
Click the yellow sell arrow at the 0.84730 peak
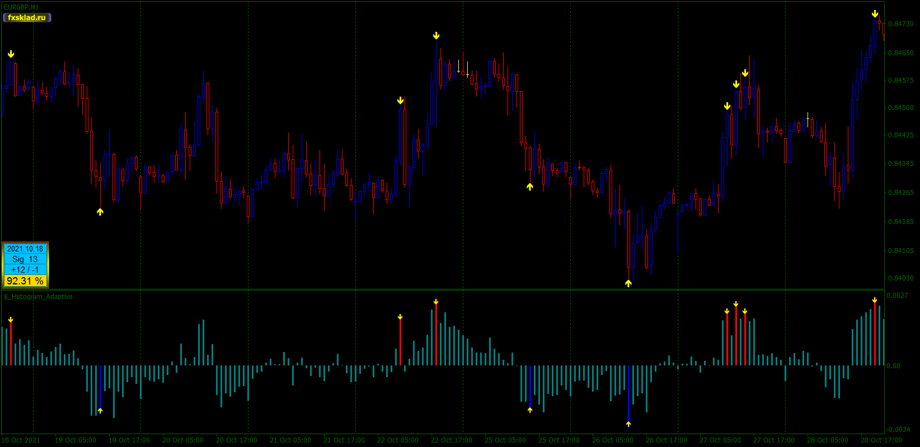pos(875,14)
